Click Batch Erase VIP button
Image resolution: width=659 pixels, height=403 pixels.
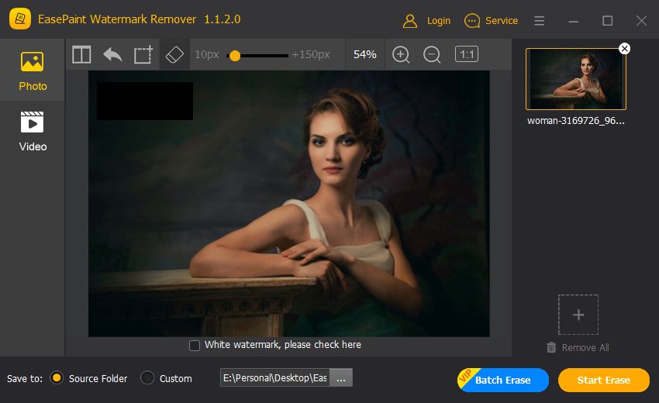pos(502,380)
